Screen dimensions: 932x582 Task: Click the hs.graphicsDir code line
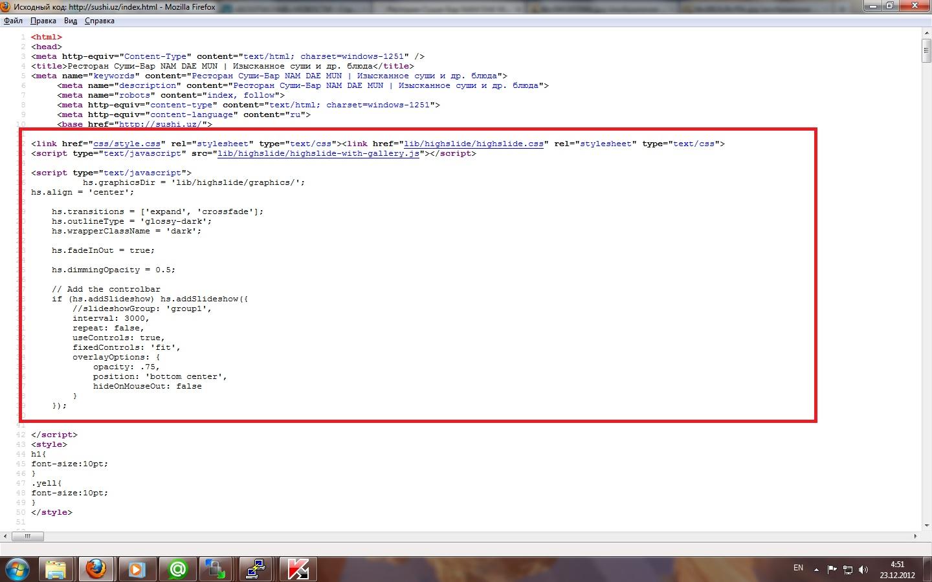click(x=194, y=182)
